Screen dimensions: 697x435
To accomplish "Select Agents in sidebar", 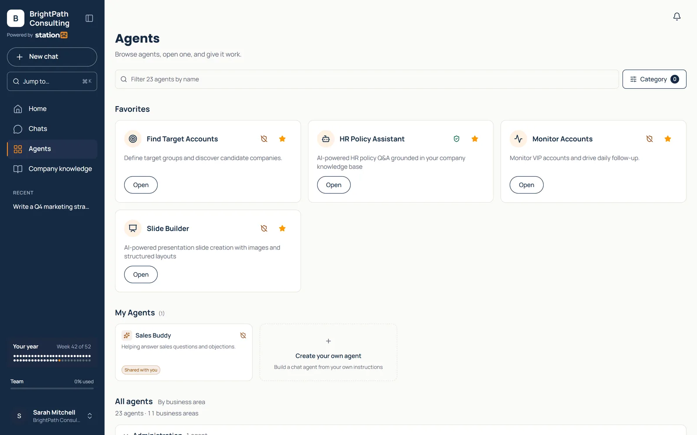I will pos(52,149).
